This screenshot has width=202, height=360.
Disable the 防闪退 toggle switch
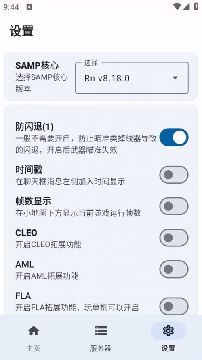click(174, 137)
